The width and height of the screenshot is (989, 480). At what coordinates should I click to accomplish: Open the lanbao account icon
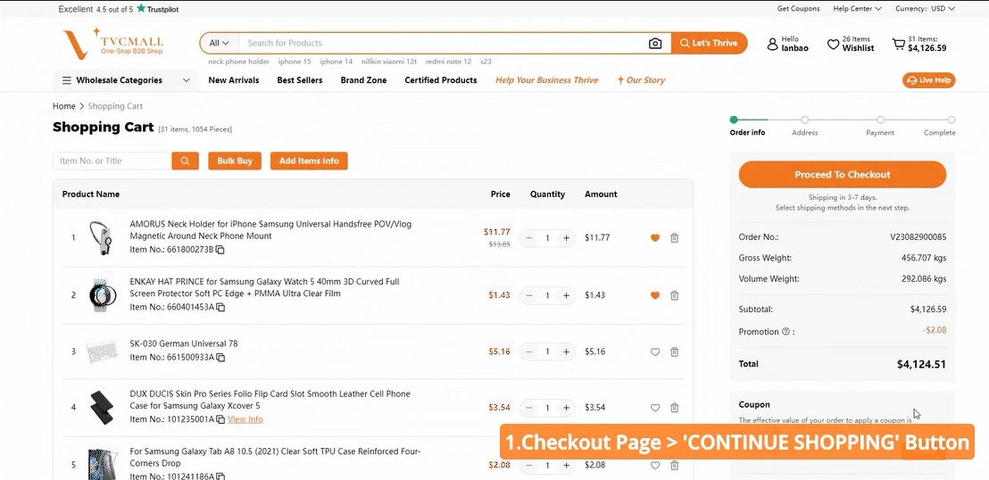pyautogui.click(x=772, y=44)
